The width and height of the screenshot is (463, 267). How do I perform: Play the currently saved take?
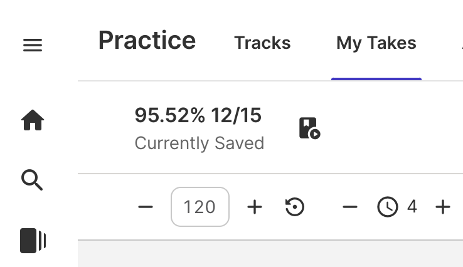click(309, 128)
